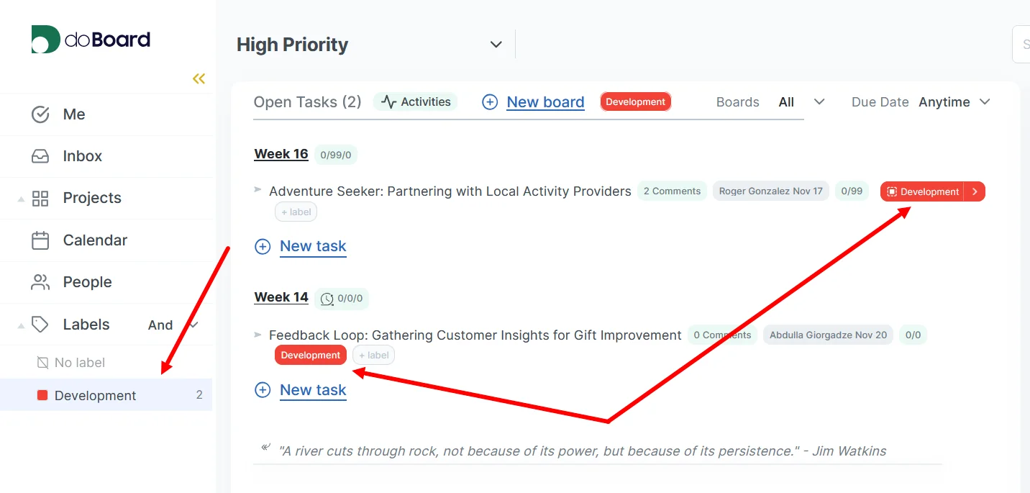Click the arrow on Development status button
Image resolution: width=1030 pixels, height=493 pixels.
pos(975,191)
